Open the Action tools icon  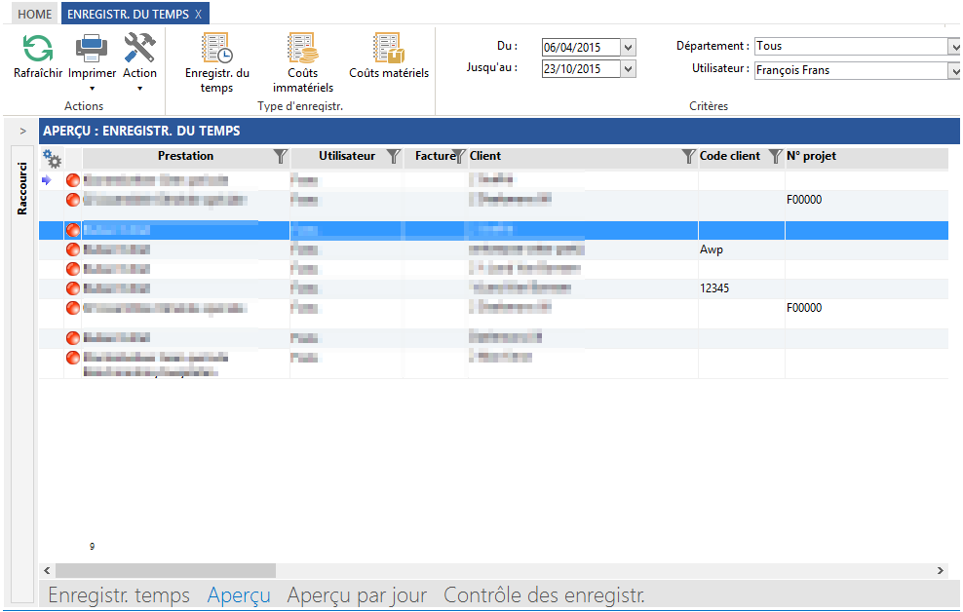(139, 49)
